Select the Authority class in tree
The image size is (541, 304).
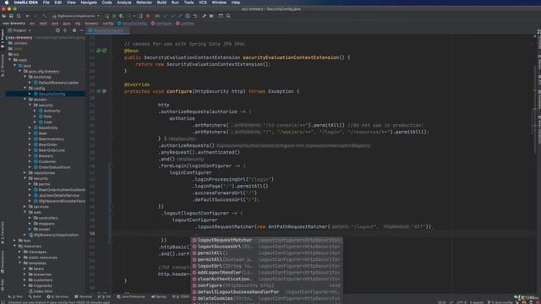click(52, 111)
